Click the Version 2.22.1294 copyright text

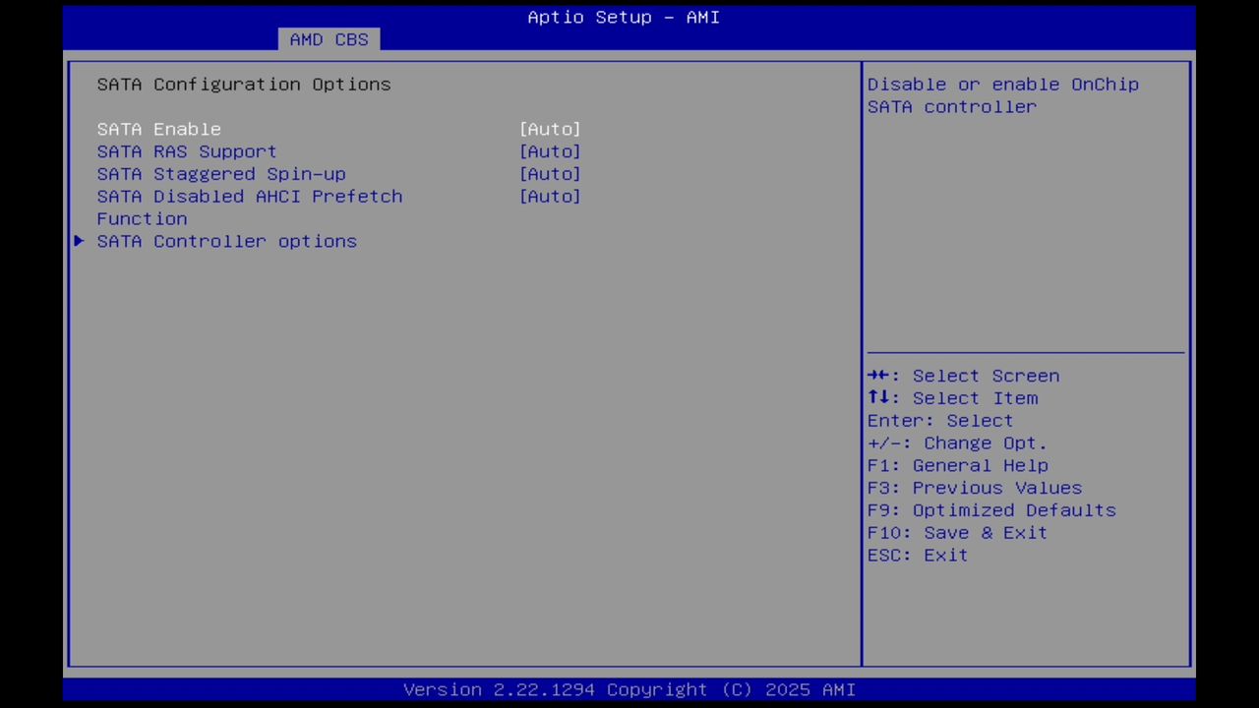coord(629,689)
